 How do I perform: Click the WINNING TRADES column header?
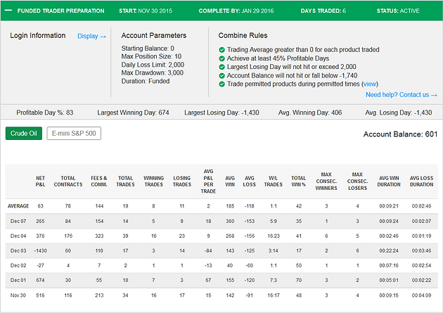pos(154,181)
